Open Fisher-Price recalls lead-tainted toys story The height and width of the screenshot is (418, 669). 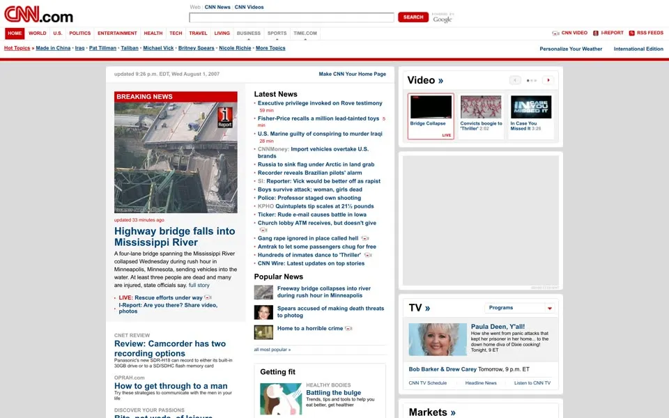[x=318, y=118]
